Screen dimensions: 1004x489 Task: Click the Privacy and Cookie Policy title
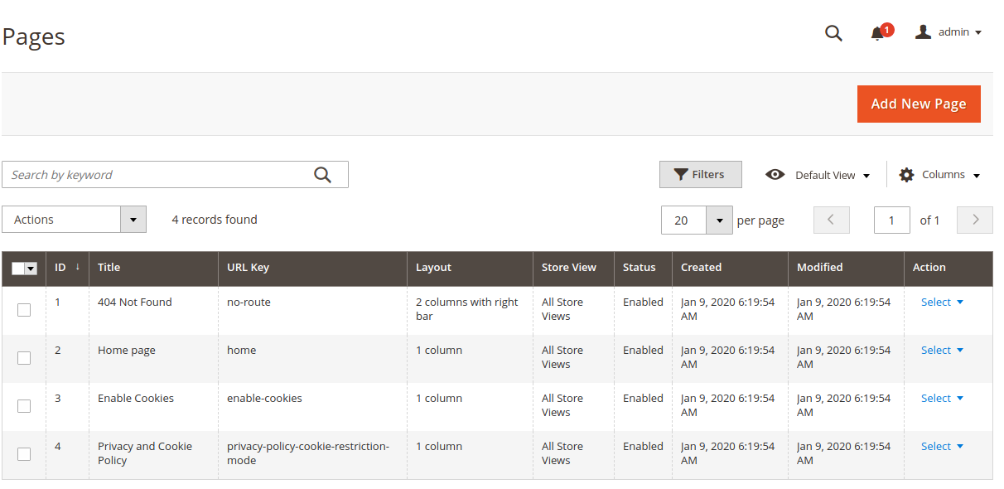tap(145, 453)
